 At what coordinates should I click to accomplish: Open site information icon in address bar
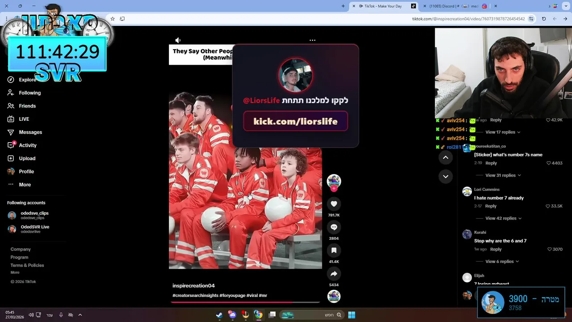531,19
